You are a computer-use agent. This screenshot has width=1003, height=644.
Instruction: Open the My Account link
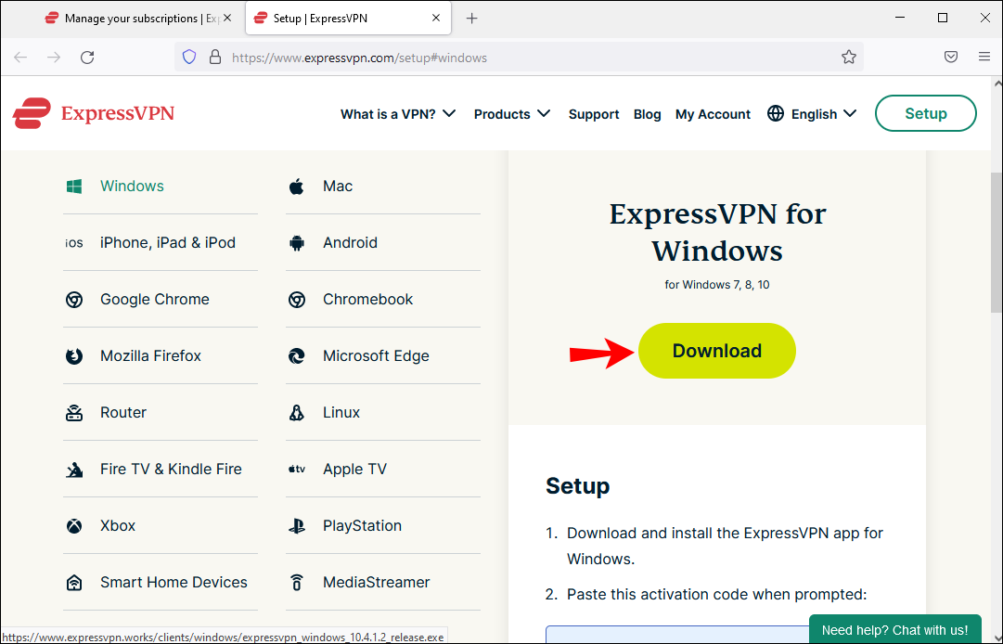click(713, 114)
